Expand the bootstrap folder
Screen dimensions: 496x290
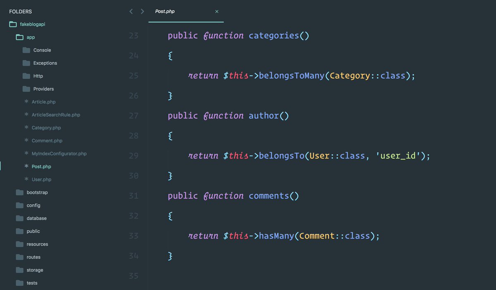pyautogui.click(x=37, y=192)
